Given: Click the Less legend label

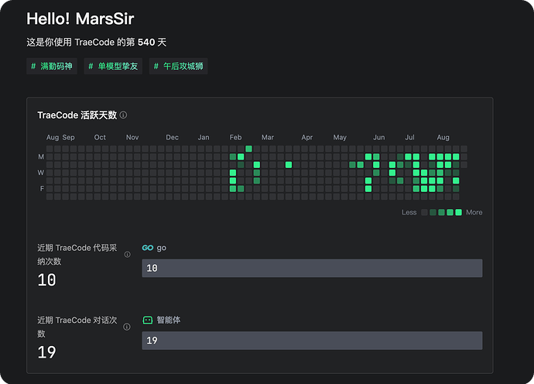Looking at the screenshot, I should (409, 212).
